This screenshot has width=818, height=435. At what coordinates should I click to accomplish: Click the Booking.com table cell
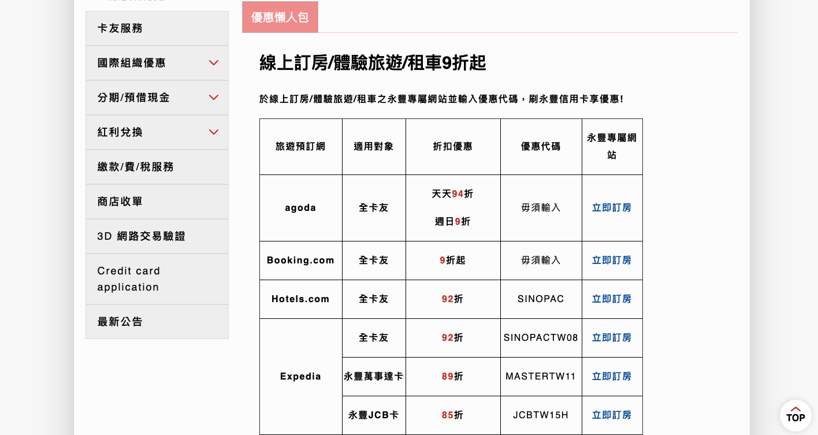click(x=300, y=260)
